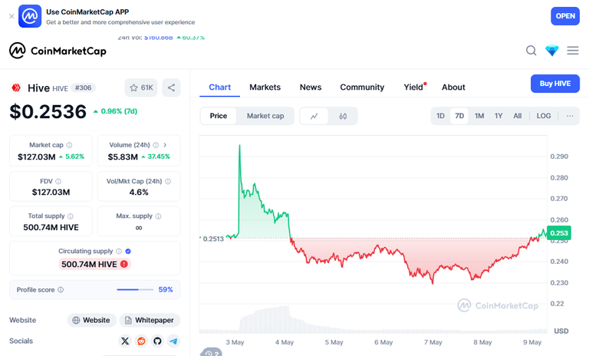
Task: Expand Volume (24h) details chevron
Action: (165, 145)
